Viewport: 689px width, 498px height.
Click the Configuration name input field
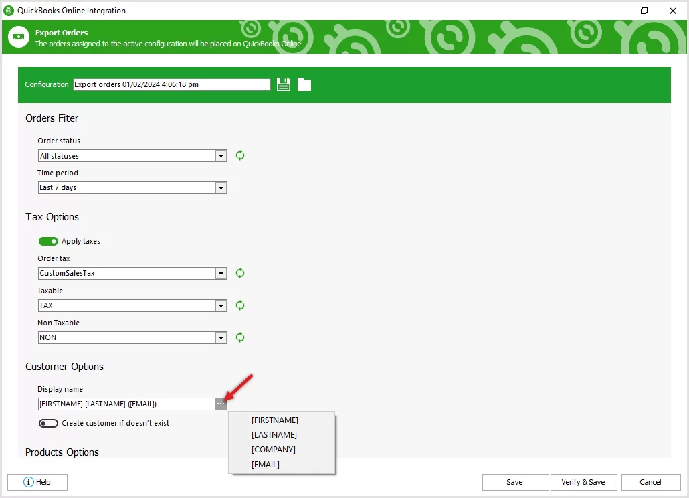point(171,84)
